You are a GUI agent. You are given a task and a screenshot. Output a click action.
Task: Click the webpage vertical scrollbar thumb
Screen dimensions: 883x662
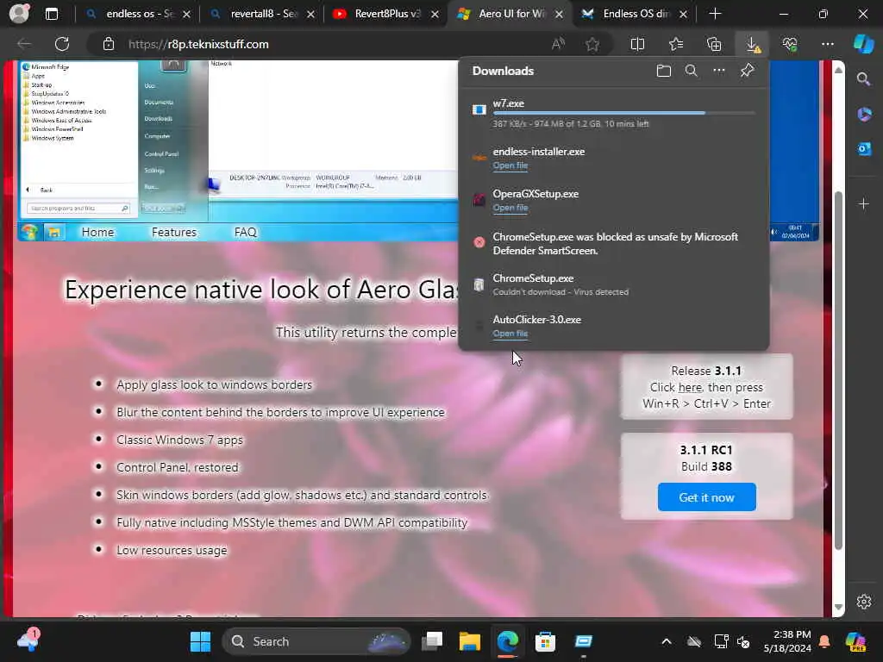coord(838,371)
